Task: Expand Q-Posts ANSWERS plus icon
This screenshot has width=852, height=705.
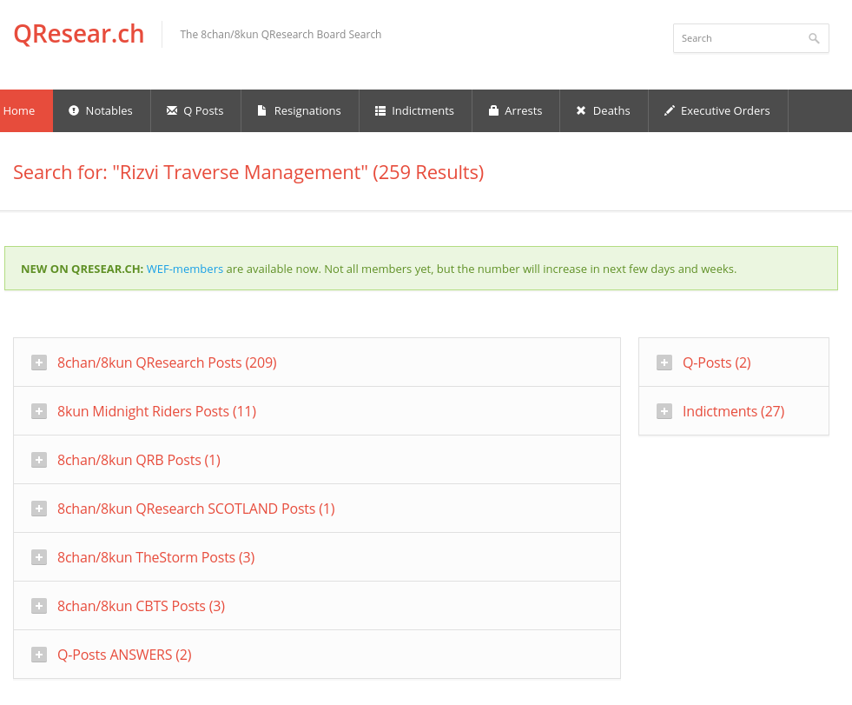Action: (39, 655)
